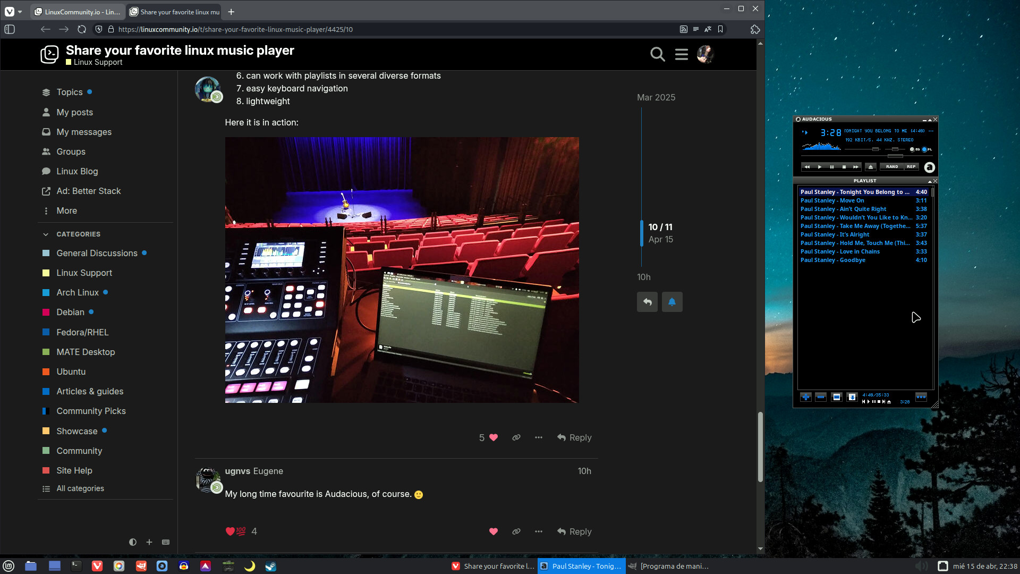This screenshot has width=1020, height=574.
Task: Toggle the REP repeat button
Action: tap(911, 167)
